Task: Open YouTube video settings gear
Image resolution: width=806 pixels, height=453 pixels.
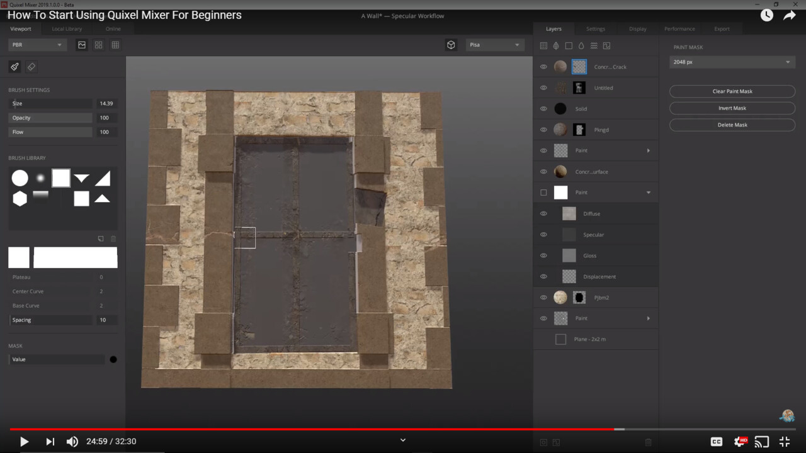Action: click(x=741, y=442)
